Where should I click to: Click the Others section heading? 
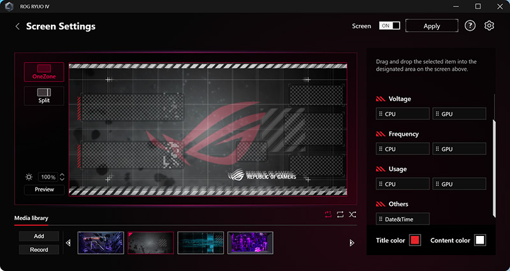tap(398, 204)
